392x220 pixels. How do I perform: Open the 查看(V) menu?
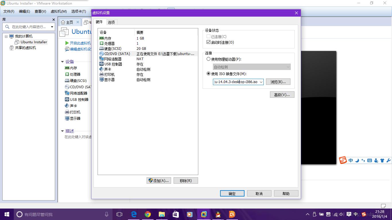pyautogui.click(x=40, y=11)
